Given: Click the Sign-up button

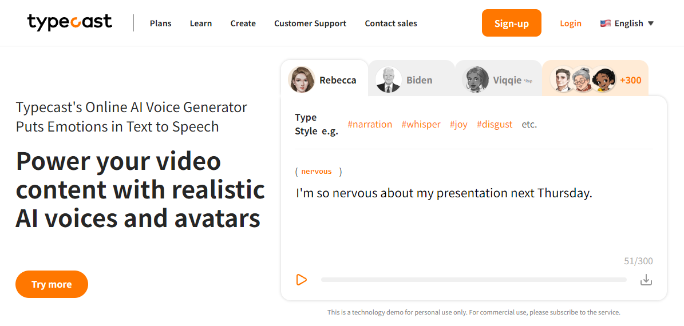Looking at the screenshot, I should (512, 23).
